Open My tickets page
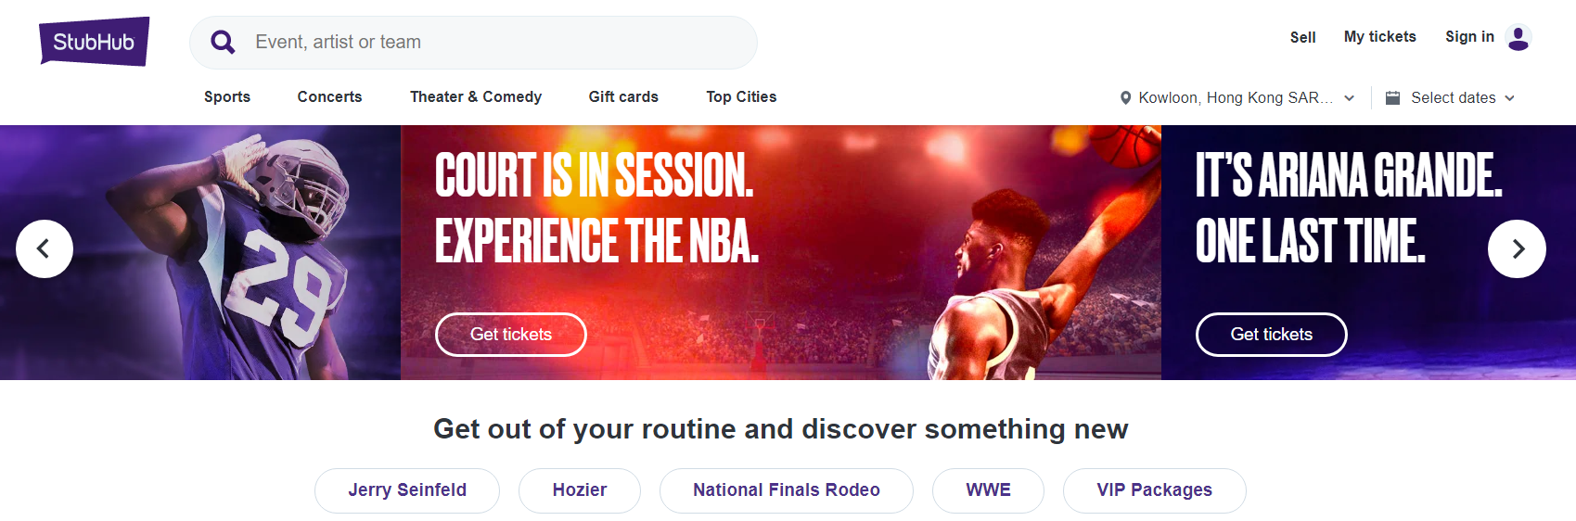1576x521 pixels. coord(1379,37)
